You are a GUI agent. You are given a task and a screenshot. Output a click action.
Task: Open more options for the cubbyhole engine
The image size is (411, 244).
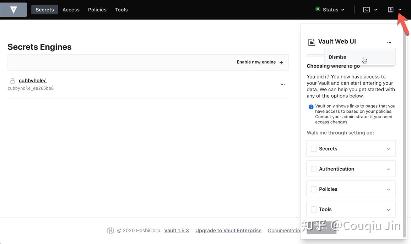(283, 84)
